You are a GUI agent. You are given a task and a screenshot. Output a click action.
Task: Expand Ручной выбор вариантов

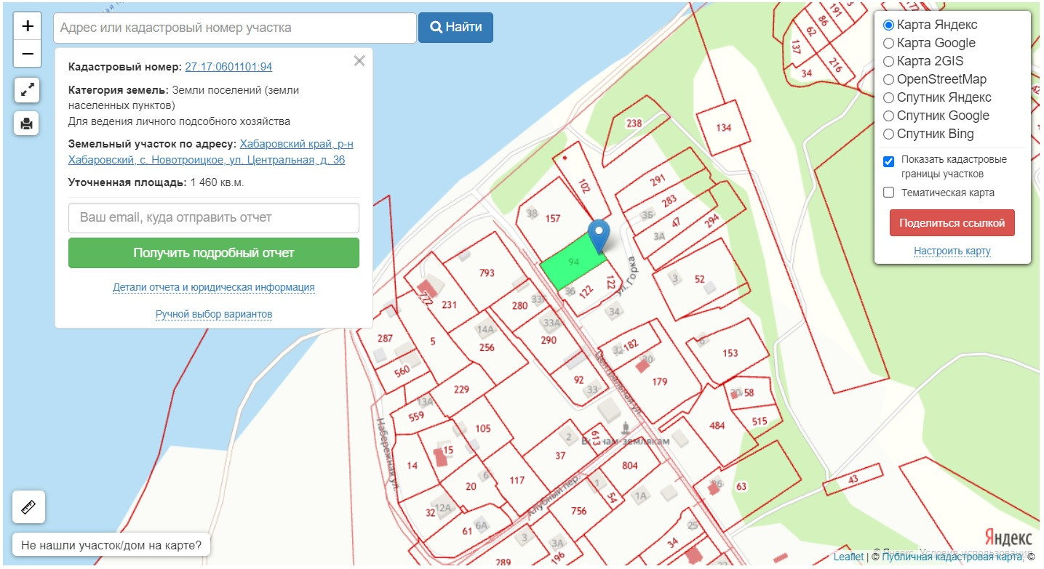click(x=214, y=314)
